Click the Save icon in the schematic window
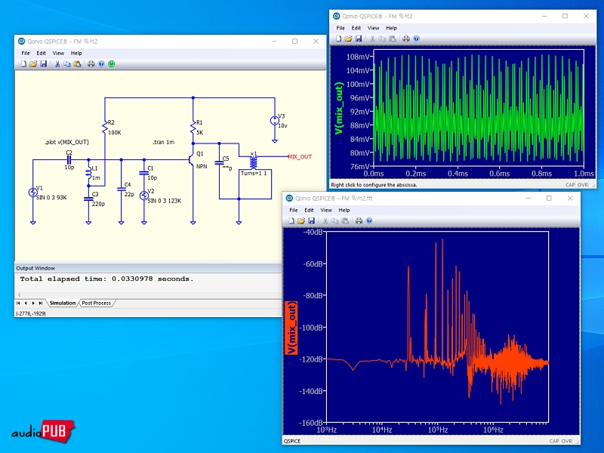Screen dimensions: 604x453 [x=43, y=64]
